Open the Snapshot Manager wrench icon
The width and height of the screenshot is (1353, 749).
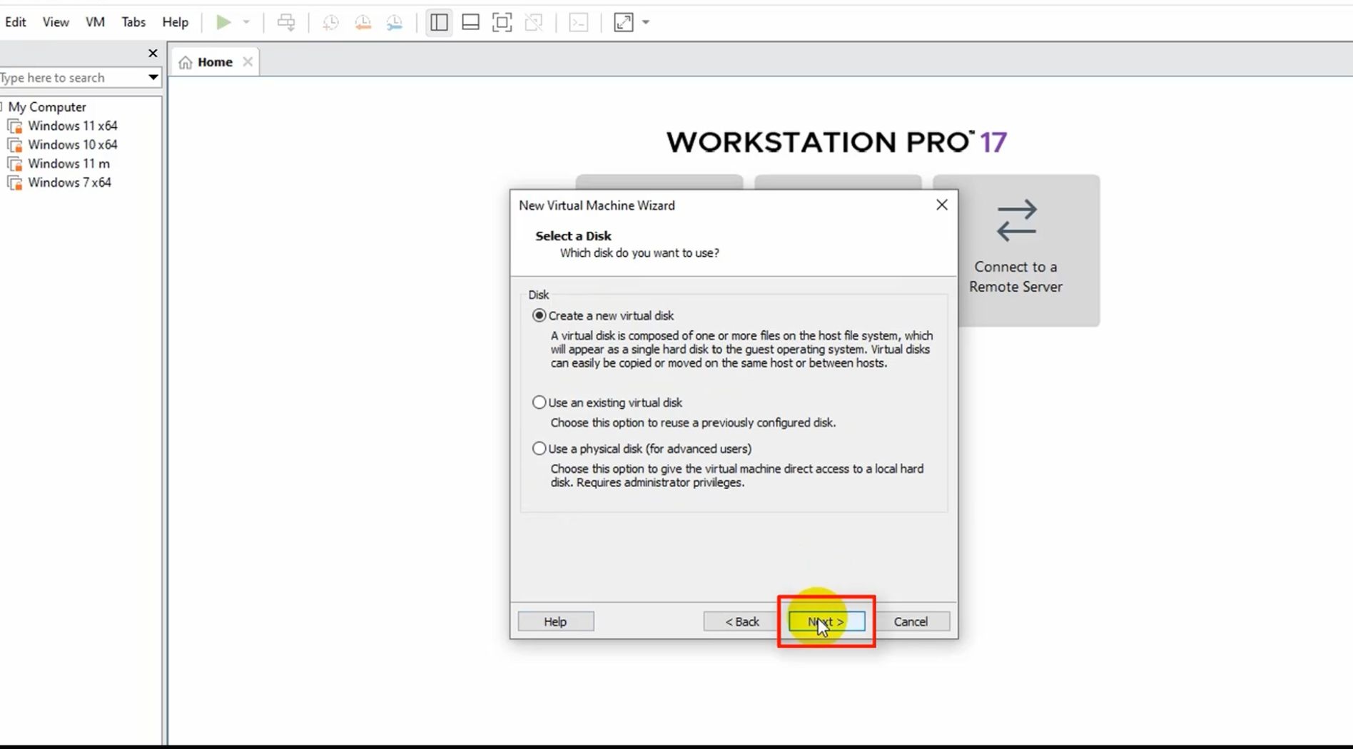click(394, 22)
